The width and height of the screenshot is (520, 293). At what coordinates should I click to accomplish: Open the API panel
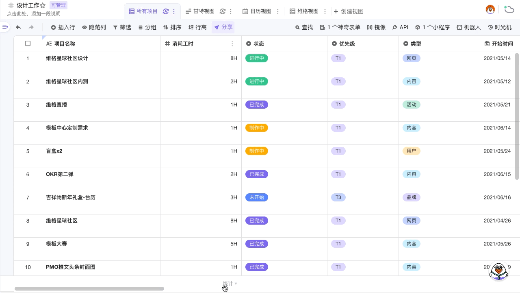tap(400, 27)
